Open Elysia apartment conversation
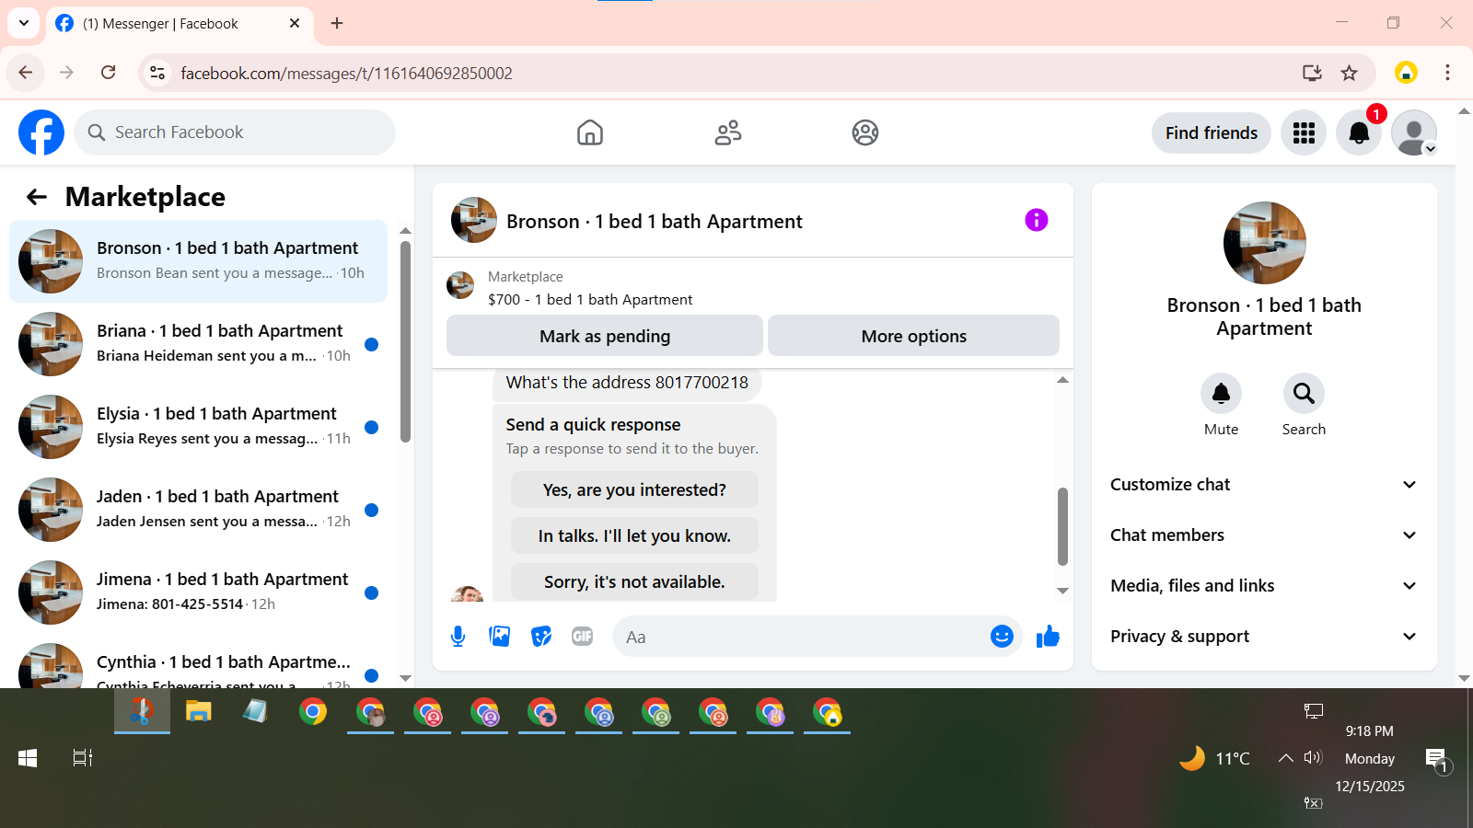This screenshot has width=1473, height=828. pyautogui.click(x=198, y=427)
